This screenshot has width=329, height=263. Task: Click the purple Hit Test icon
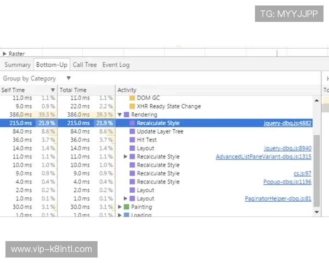[132, 140]
